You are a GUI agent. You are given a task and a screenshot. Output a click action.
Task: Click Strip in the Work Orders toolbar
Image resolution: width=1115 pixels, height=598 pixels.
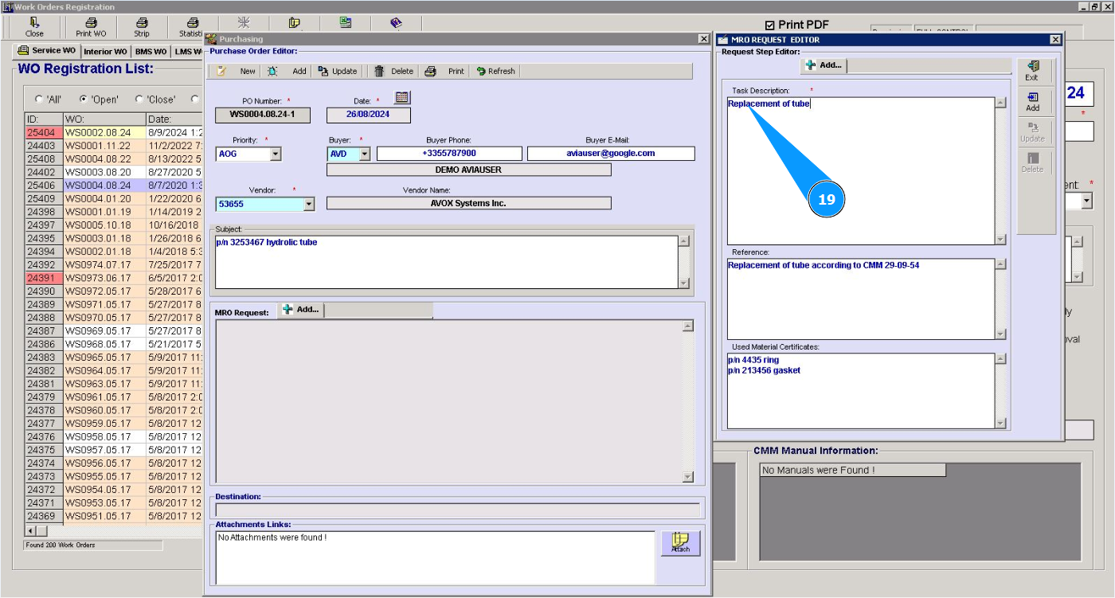click(141, 27)
